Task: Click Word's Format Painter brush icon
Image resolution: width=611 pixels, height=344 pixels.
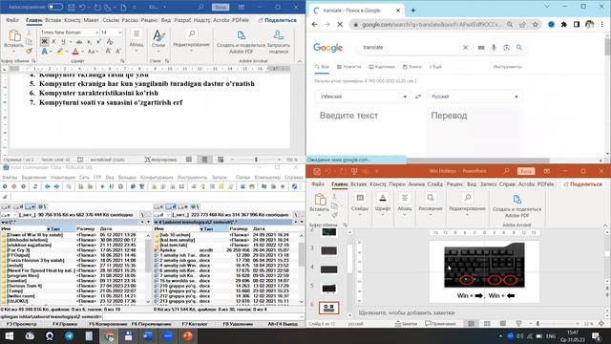Action: click(x=30, y=51)
